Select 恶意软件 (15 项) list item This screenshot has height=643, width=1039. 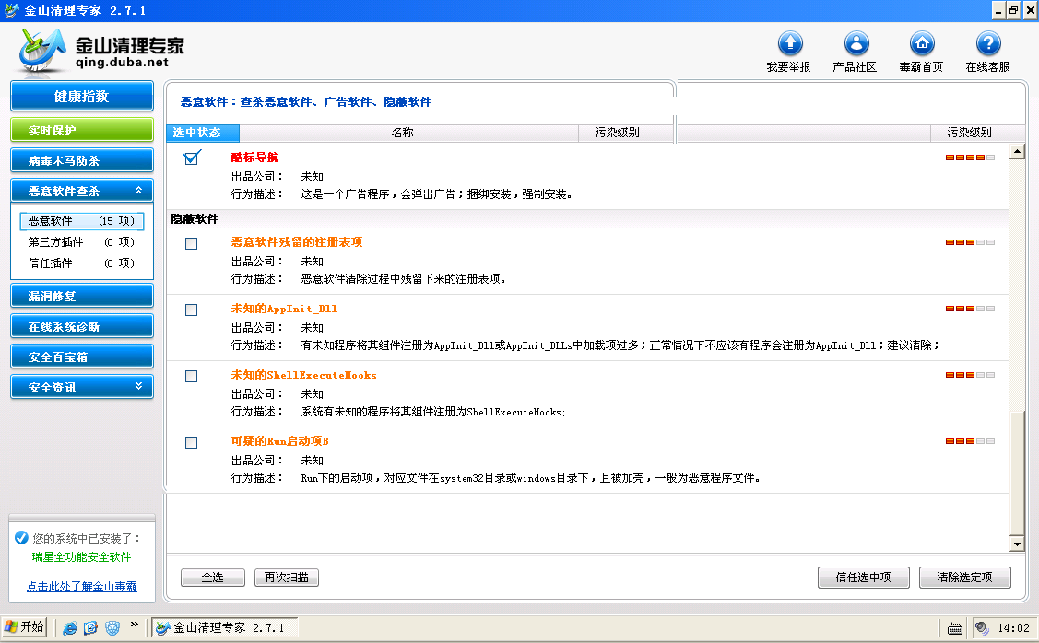pyautogui.click(x=81, y=220)
